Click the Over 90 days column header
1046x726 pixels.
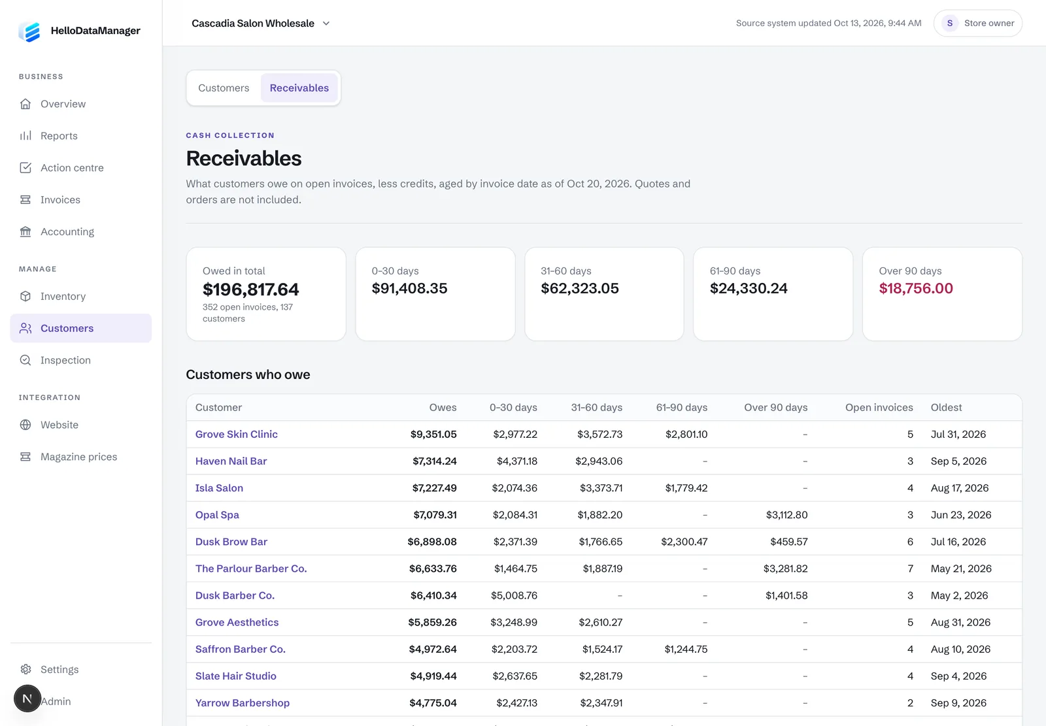click(x=776, y=408)
